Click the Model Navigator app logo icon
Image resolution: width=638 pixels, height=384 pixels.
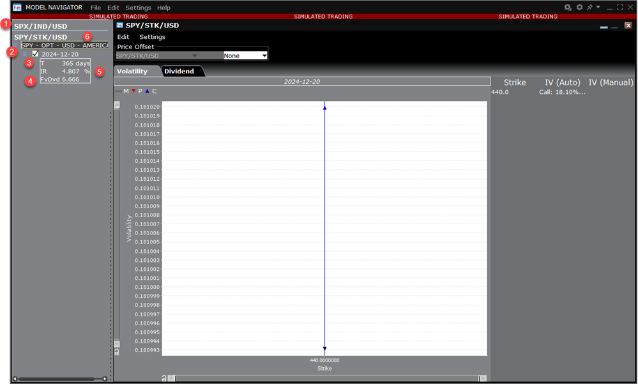pos(17,7)
